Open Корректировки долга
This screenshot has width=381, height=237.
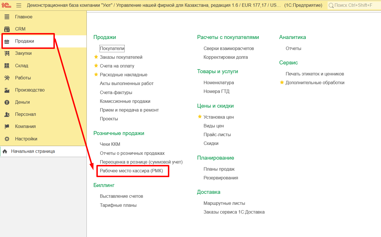226,57
